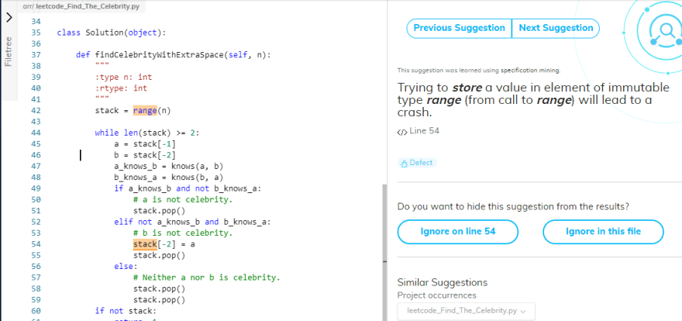Click line number 42 in the gutter
Screen dimensions: 682x321
click(36, 110)
